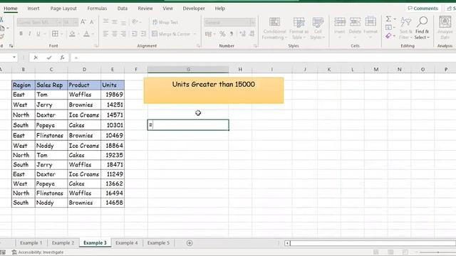Switch to the Data tab

coord(122,9)
